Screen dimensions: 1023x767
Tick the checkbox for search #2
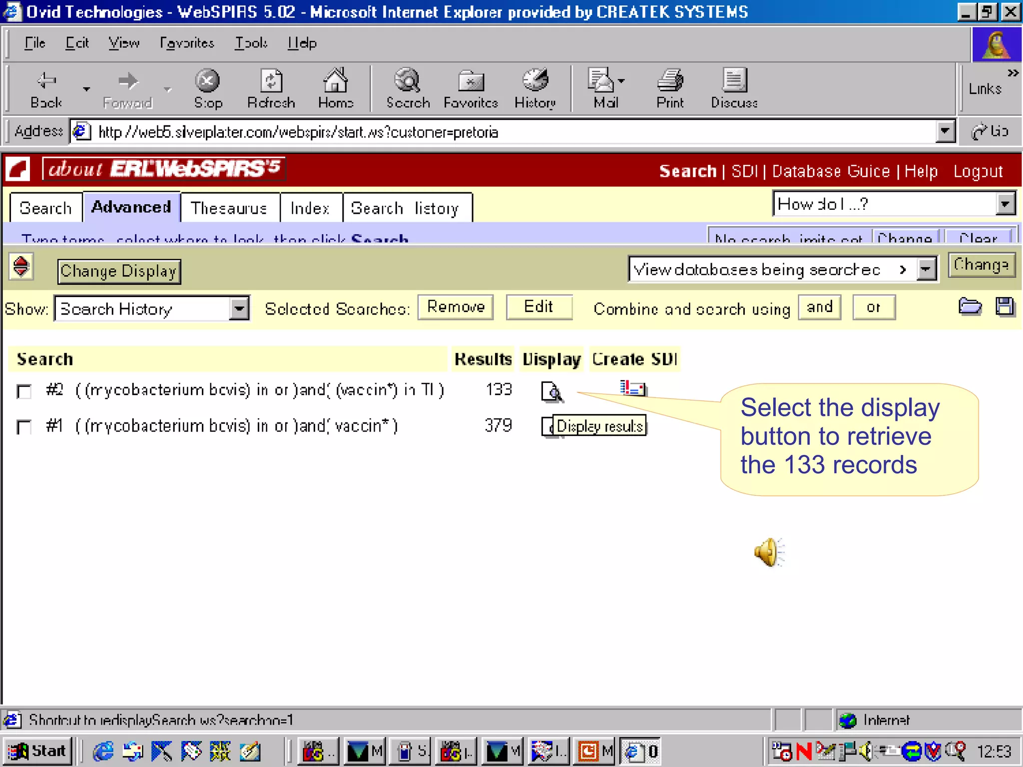coord(23,391)
